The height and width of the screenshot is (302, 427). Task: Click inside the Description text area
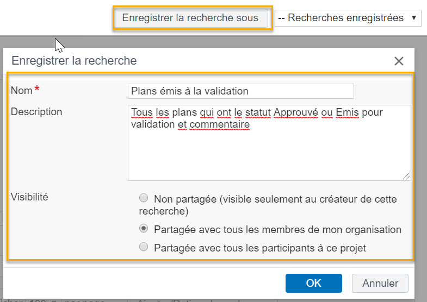click(x=269, y=143)
